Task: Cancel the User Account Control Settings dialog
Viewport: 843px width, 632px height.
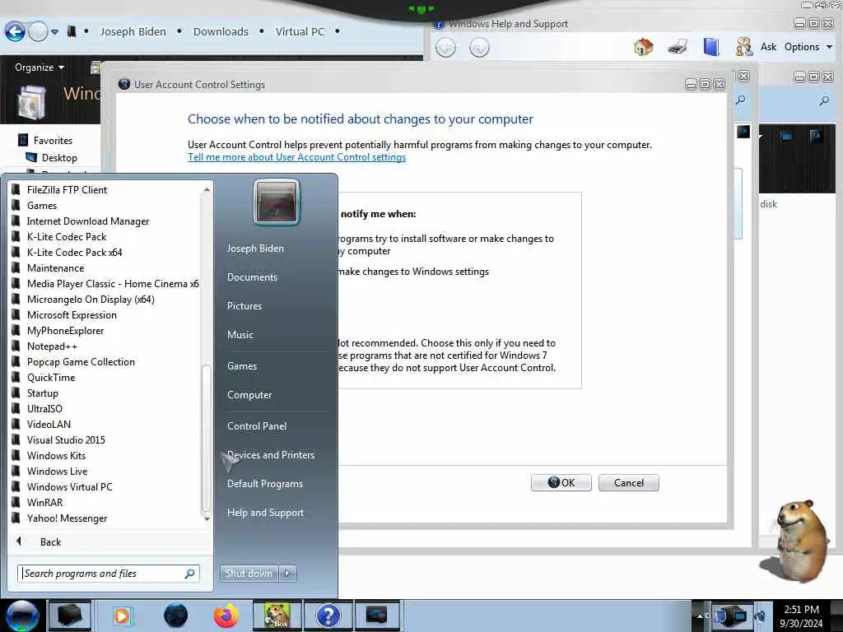Action: [x=628, y=482]
